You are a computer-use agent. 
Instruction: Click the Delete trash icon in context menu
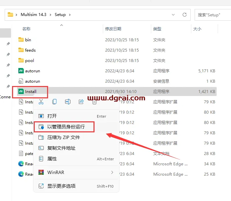94,102
